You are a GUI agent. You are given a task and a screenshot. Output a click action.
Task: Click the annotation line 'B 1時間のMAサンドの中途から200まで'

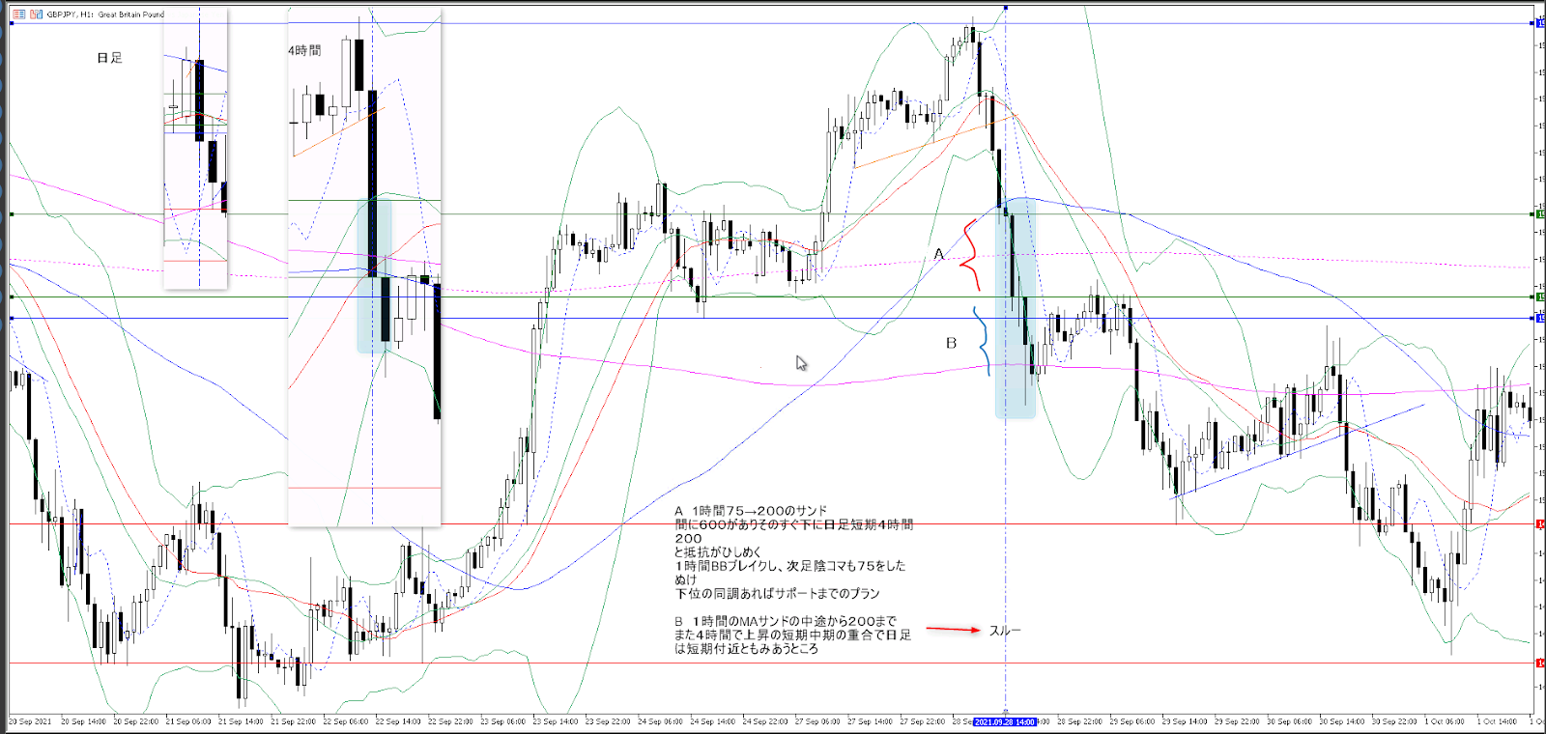[786, 621]
